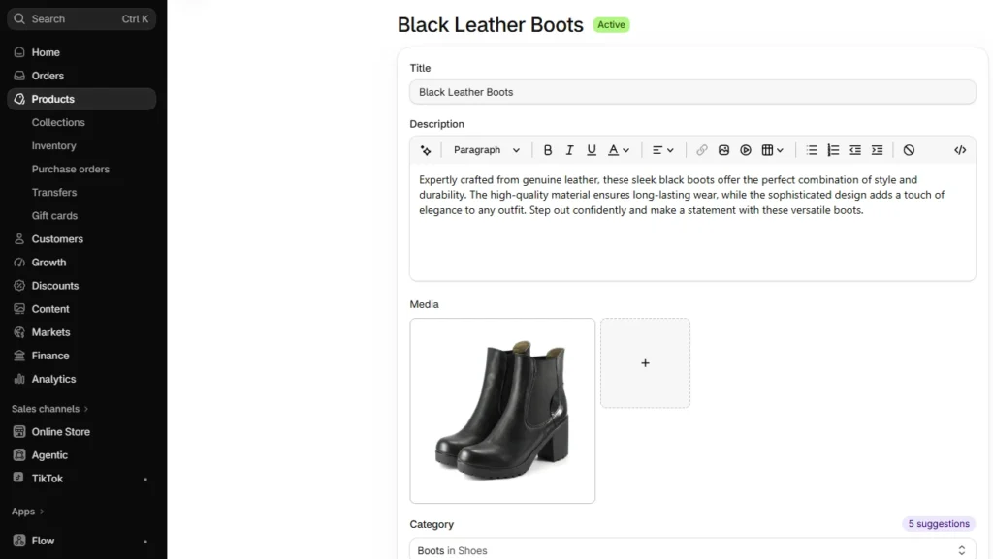Open the Category Boots in Shoes selector
This screenshot has width=993, height=559.
(692, 550)
